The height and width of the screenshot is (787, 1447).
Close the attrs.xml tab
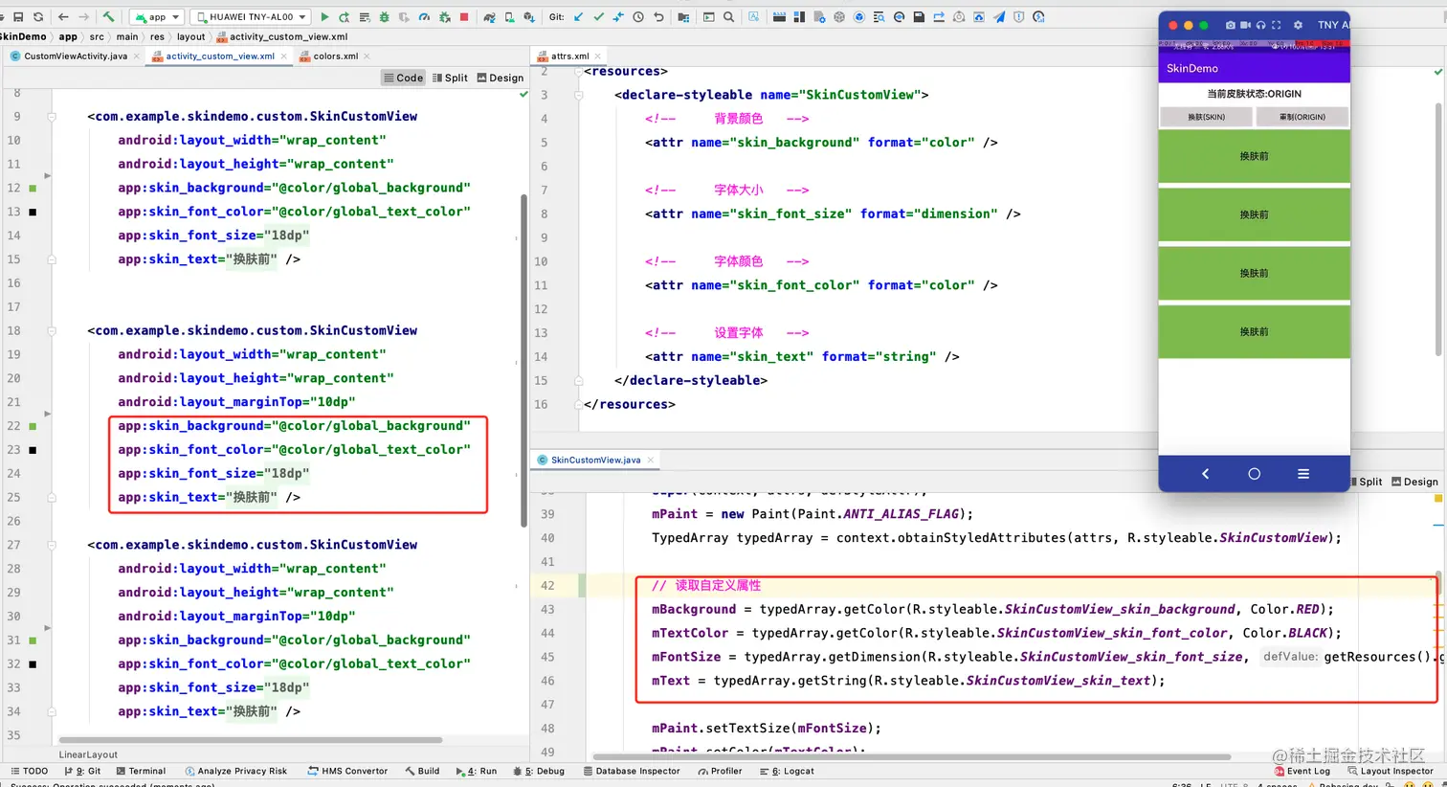point(598,56)
